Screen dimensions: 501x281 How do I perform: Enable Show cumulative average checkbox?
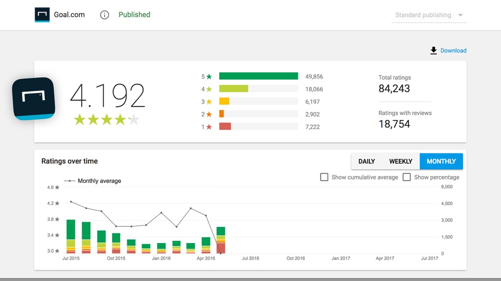(324, 177)
